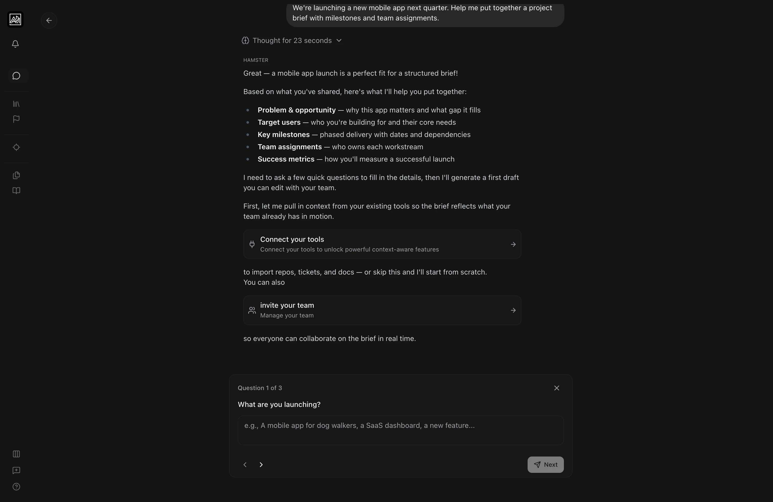
Task: Click the 'What are you launching?' input field
Action: (x=400, y=430)
